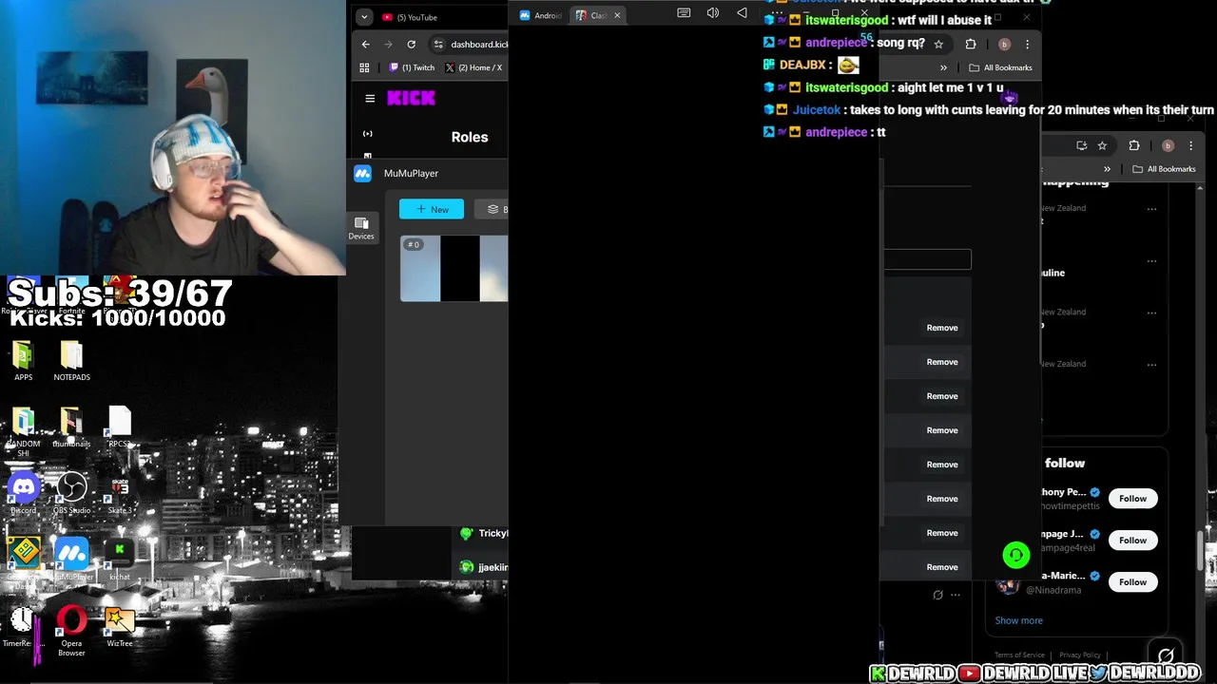The height and width of the screenshot is (684, 1217).
Task: Open Chrome extensions puzzle icon in X window
Action: pos(1134,145)
